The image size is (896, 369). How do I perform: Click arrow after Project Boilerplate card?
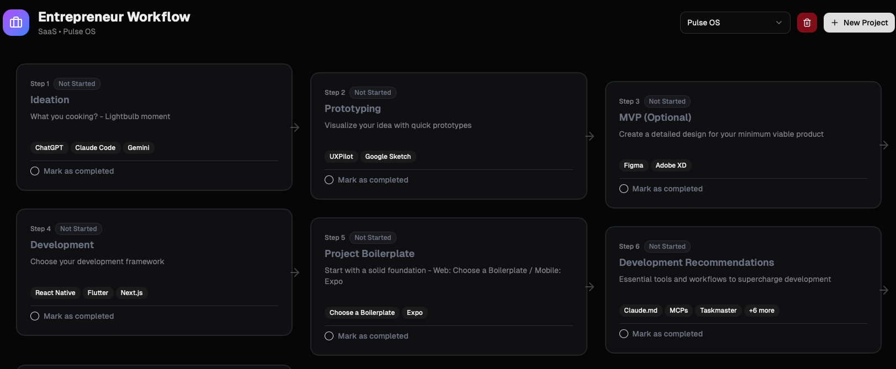(590, 287)
